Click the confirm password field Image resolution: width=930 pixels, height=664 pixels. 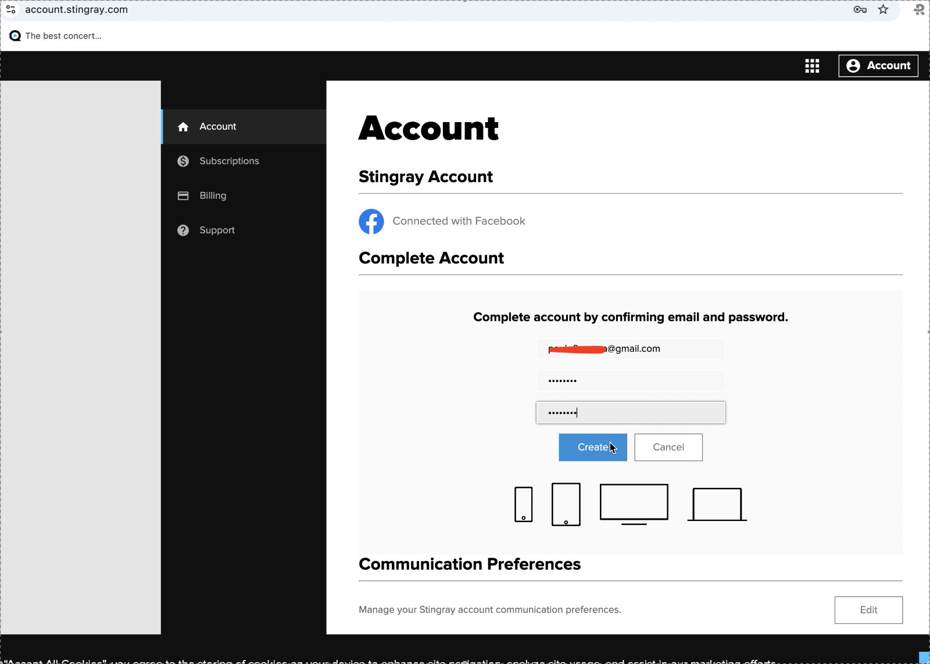(x=630, y=412)
